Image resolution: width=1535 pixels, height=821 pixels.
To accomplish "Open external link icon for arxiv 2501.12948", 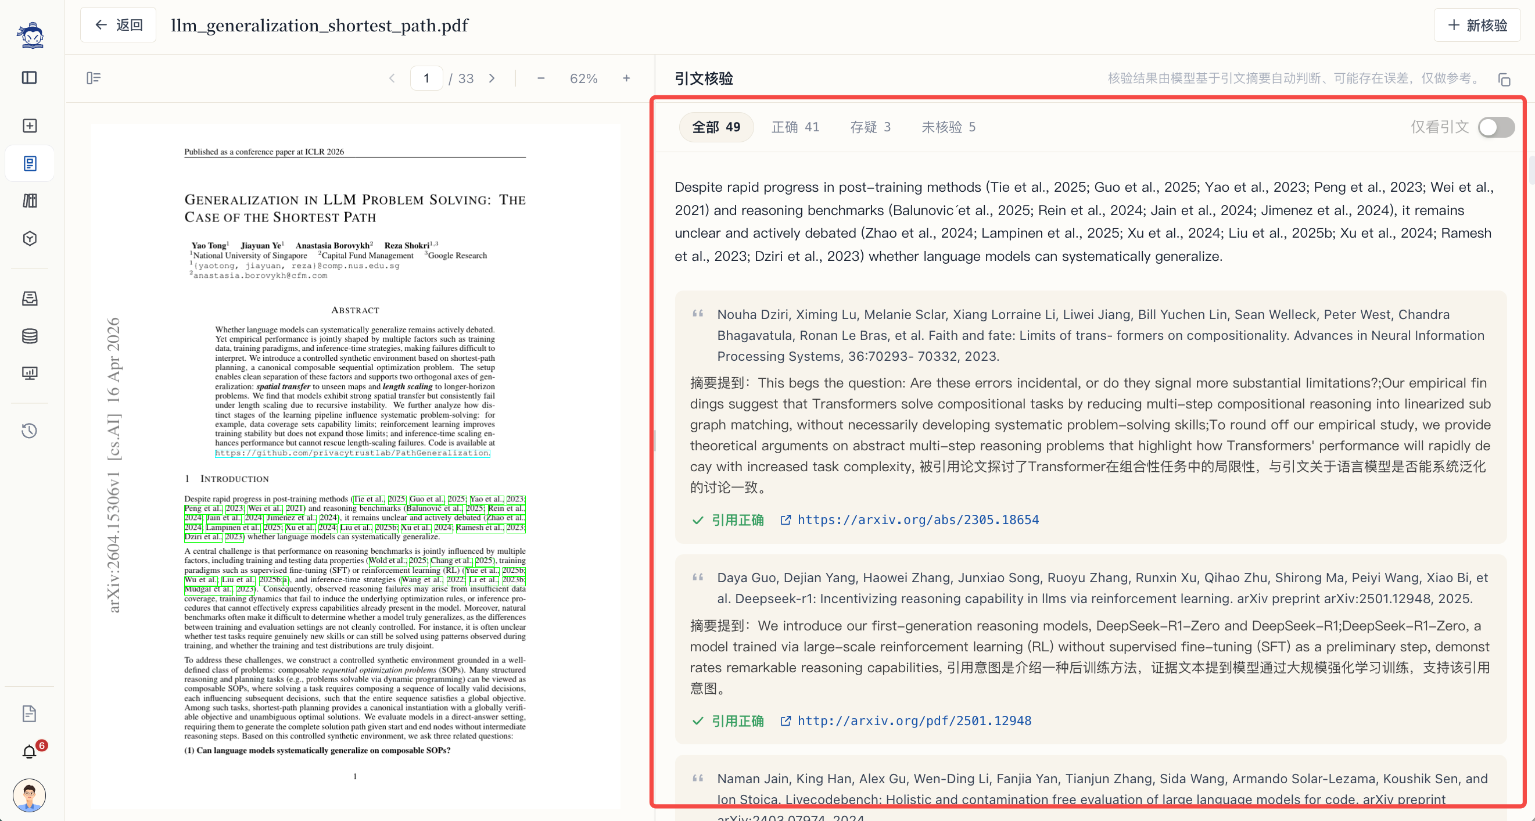I will click(786, 720).
